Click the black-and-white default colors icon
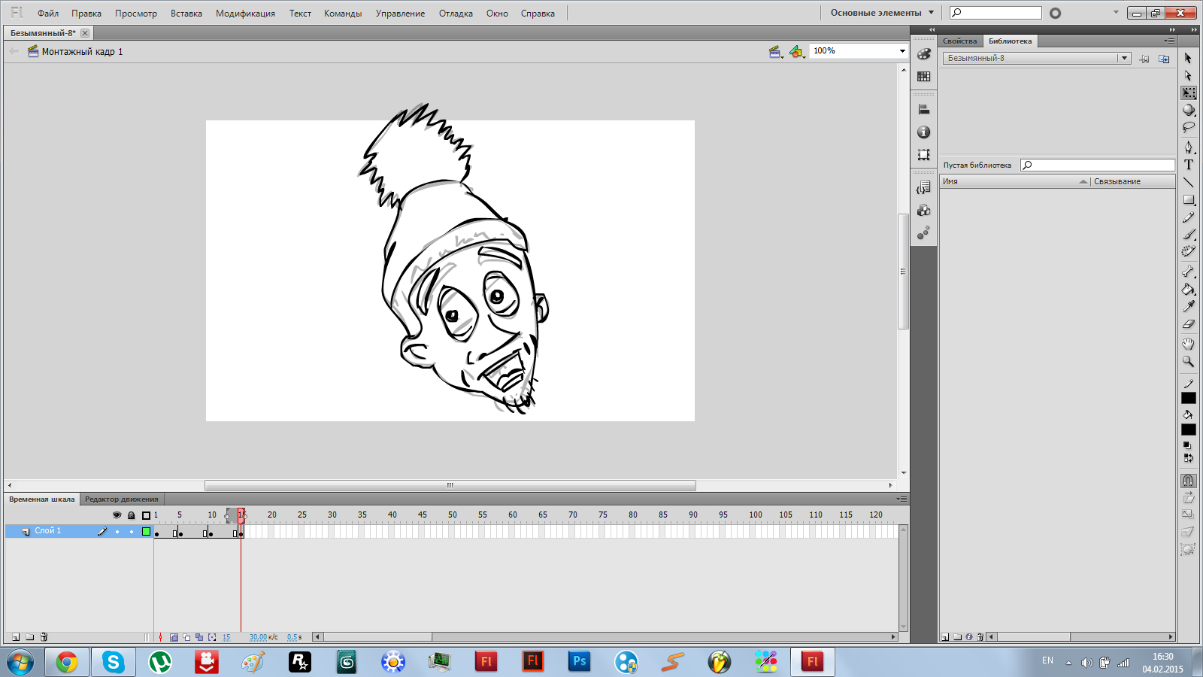Image resolution: width=1203 pixels, height=677 pixels. pyautogui.click(x=1188, y=445)
